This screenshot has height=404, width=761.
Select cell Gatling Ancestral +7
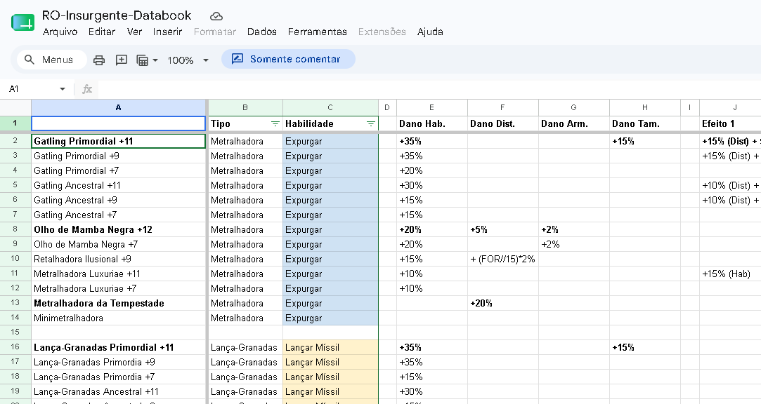point(119,215)
